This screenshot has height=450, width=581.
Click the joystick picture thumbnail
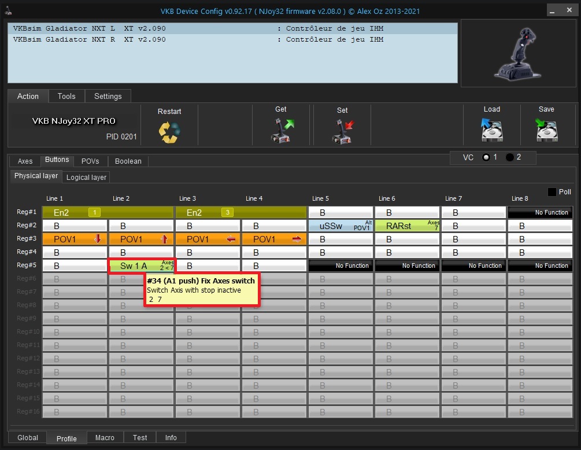point(518,53)
